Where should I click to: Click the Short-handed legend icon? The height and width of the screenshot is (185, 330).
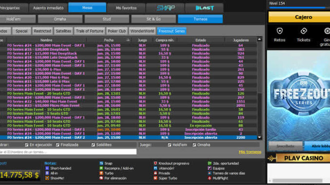[x=47, y=168]
